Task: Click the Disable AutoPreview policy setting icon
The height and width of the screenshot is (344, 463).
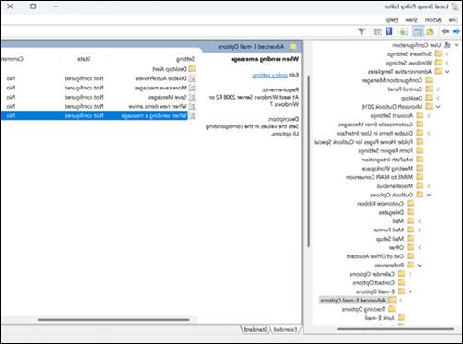Action: click(x=192, y=78)
